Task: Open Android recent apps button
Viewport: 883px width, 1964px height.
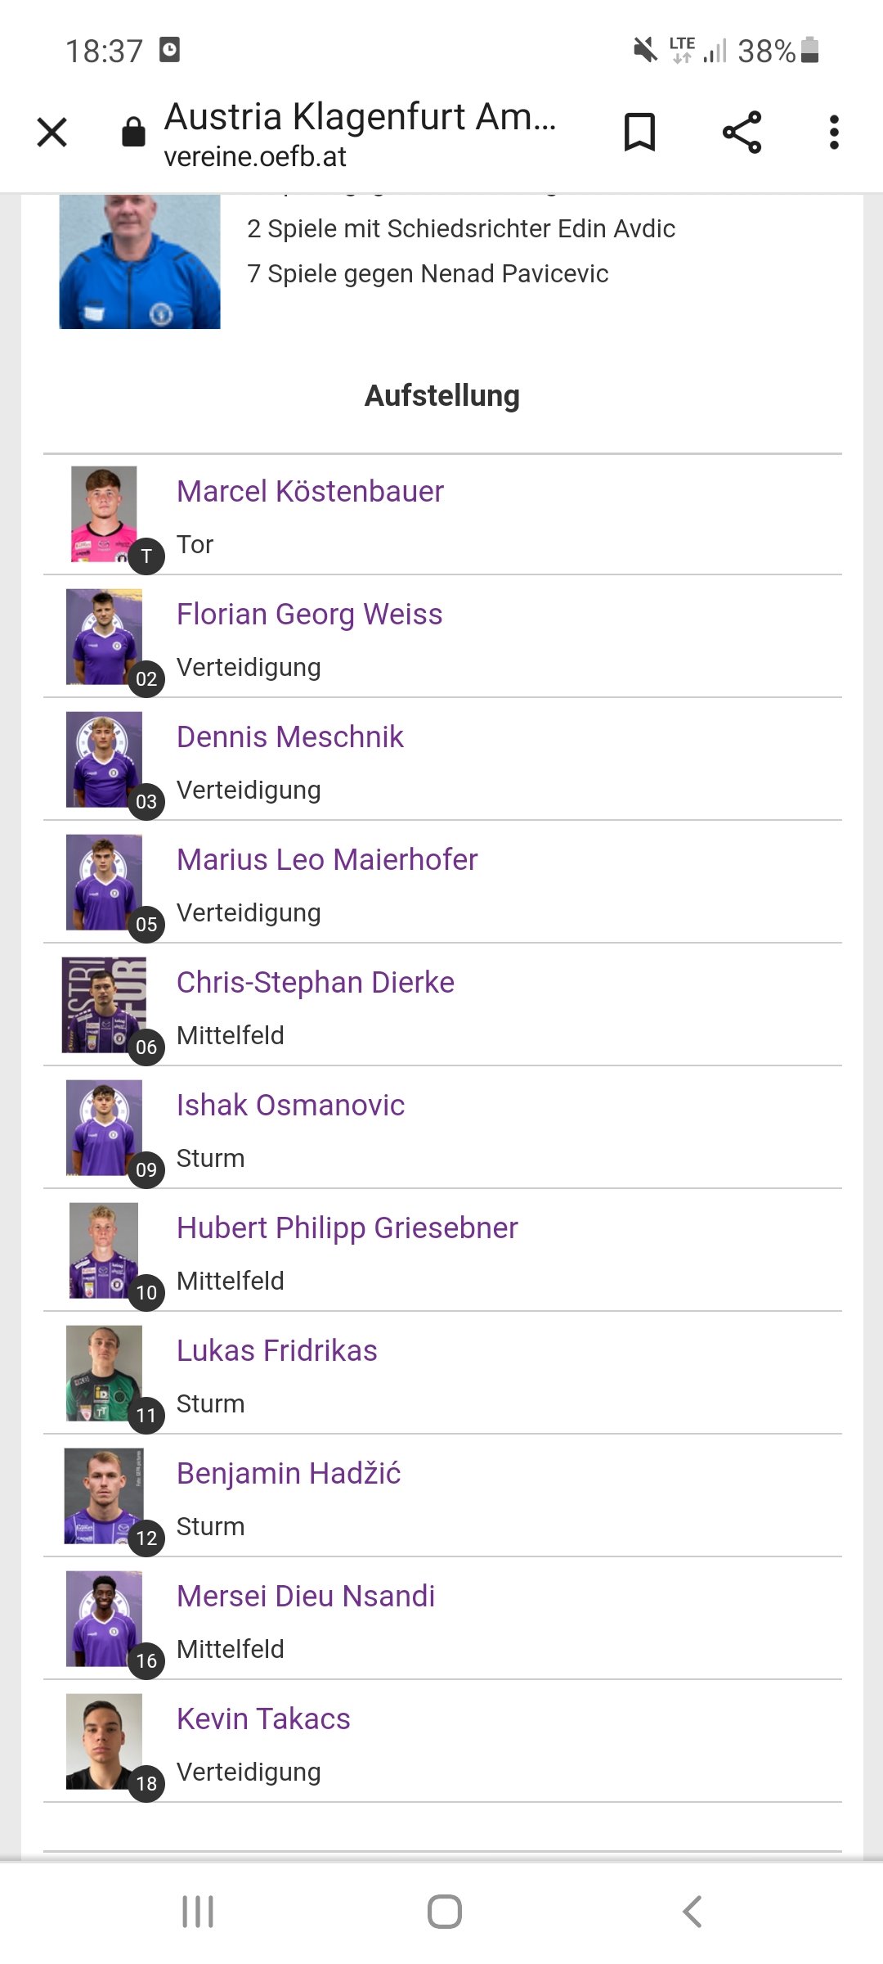Action: (x=198, y=1912)
